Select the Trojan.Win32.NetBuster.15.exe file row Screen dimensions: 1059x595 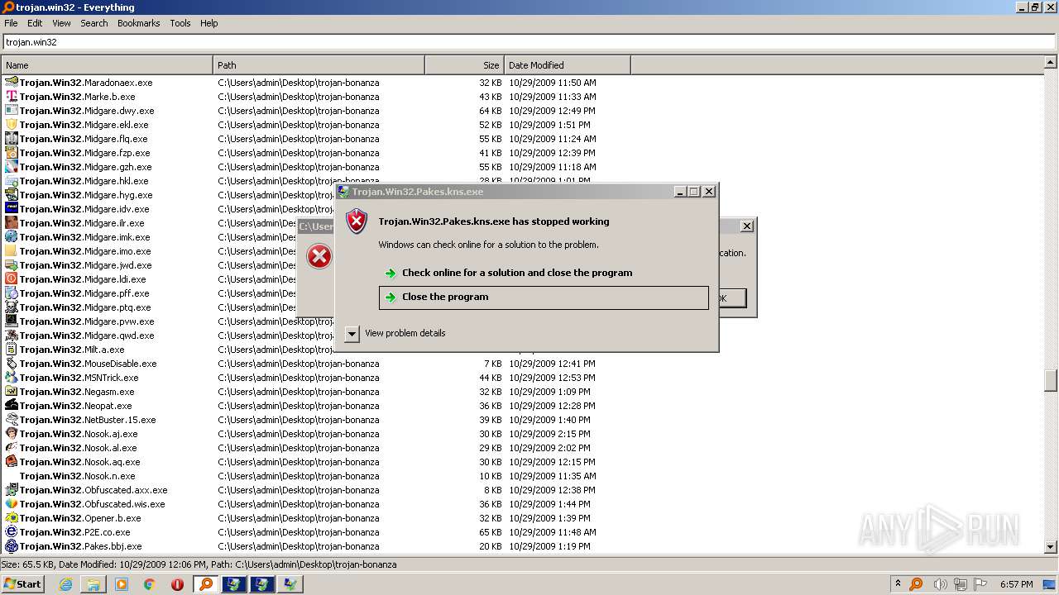[x=314, y=420]
